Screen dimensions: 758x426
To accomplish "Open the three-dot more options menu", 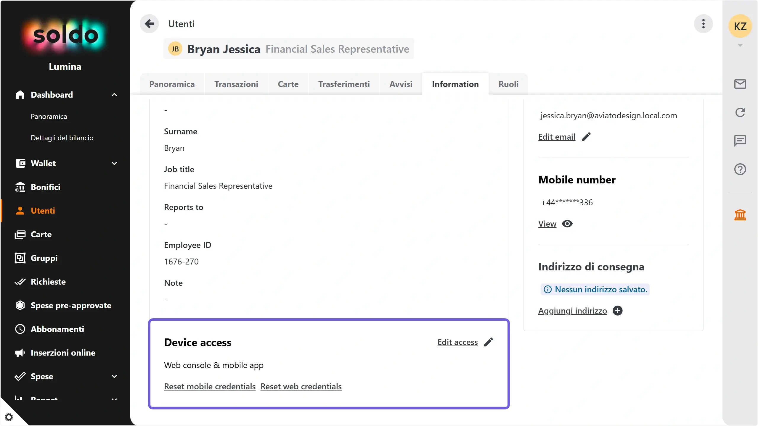I will click(703, 24).
